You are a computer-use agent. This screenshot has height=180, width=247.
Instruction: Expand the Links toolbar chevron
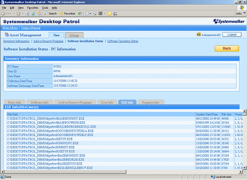pyautogui.click(x=244, y=13)
